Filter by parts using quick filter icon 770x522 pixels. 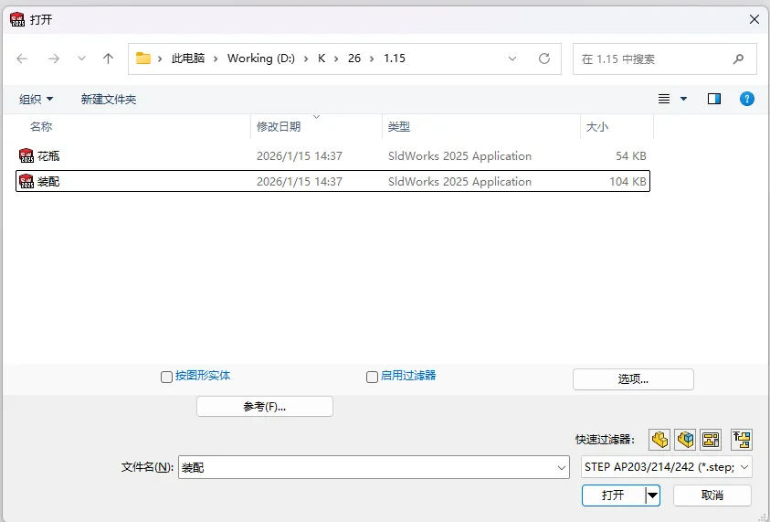[x=659, y=439]
